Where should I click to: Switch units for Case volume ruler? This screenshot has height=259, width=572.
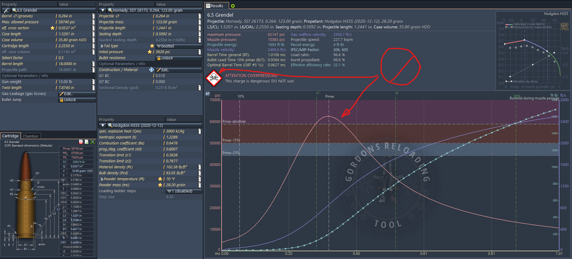pos(93,40)
